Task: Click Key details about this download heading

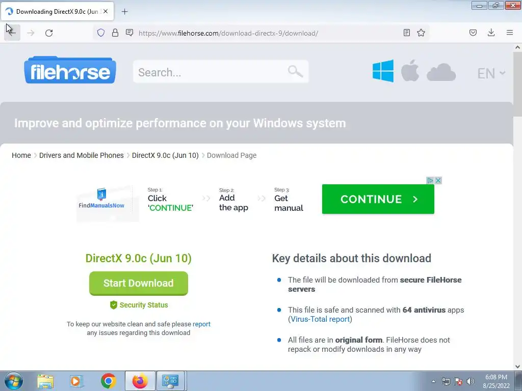Action: click(352, 258)
